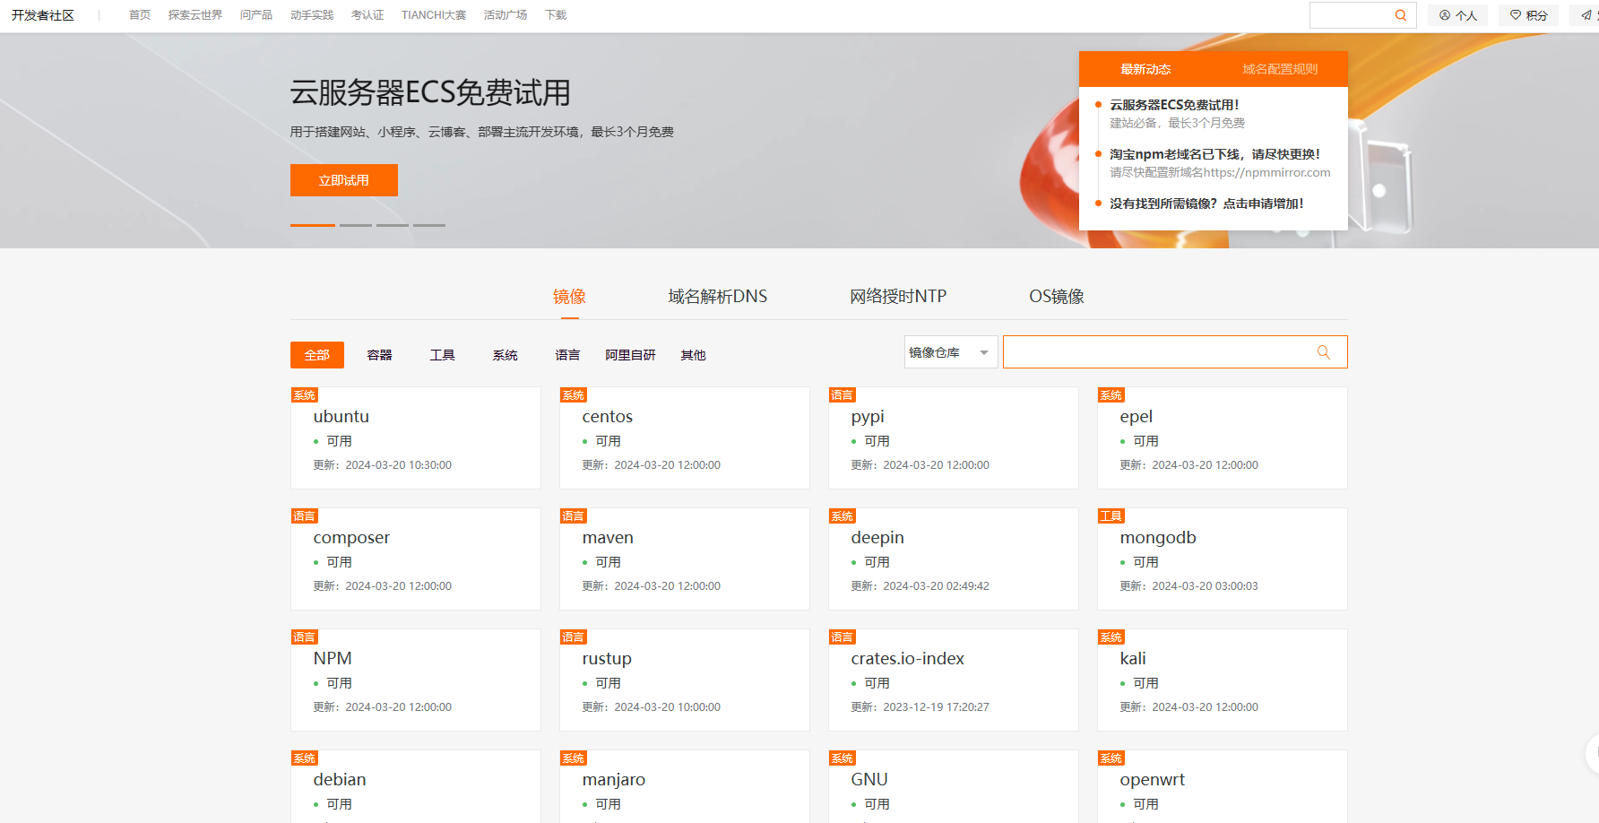Open 动手实践 navigation item
Screen dimensions: 1599x823
click(x=312, y=15)
